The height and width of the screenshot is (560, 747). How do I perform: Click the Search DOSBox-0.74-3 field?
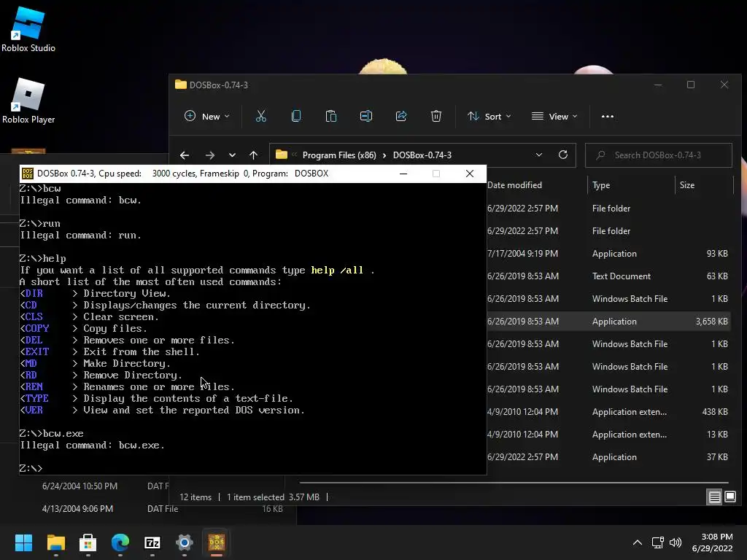(x=659, y=155)
